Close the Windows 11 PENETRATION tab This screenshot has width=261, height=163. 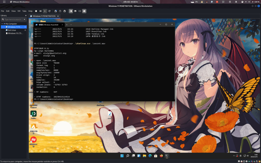click(58, 16)
